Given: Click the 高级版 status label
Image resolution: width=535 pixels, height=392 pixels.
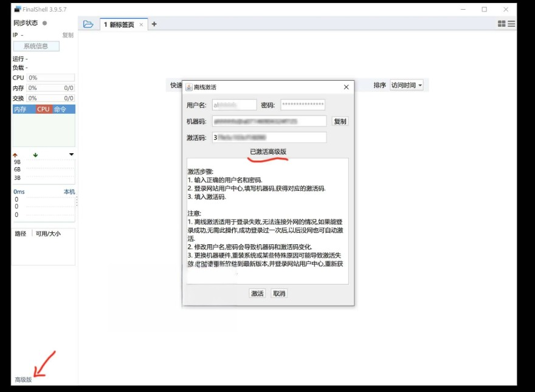Looking at the screenshot, I should pos(23,379).
